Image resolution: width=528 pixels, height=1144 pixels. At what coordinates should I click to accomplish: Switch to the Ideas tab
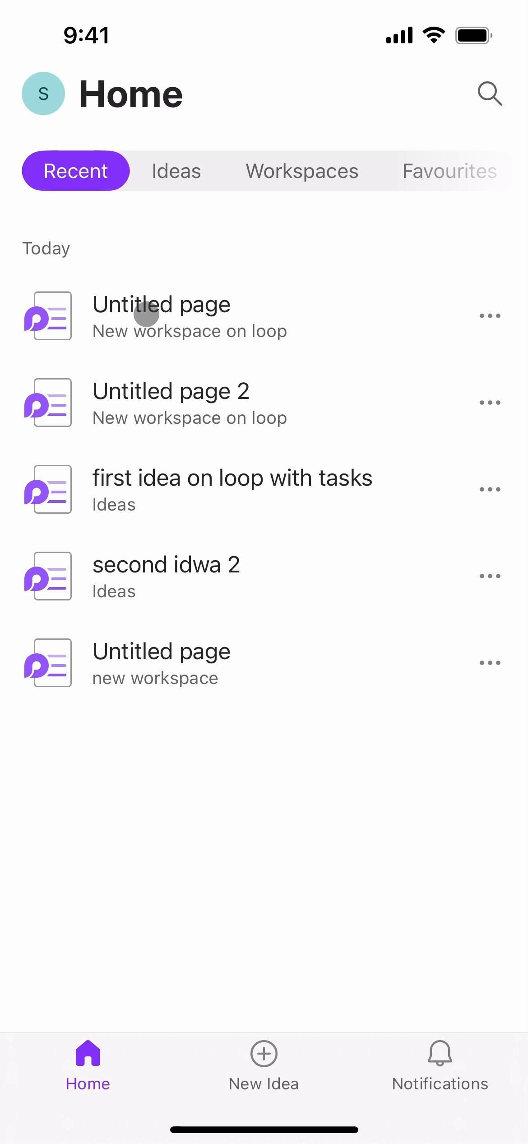(176, 171)
